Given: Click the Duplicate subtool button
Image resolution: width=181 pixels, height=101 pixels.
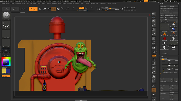Looking at the screenshot, I should (x=164, y=93).
